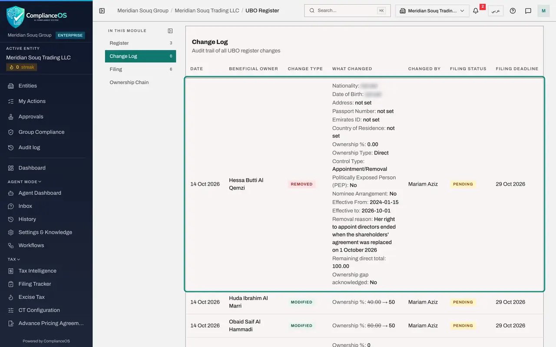Open the Filing module tab
Image resolution: width=556 pixels, height=347 pixels.
(140, 69)
